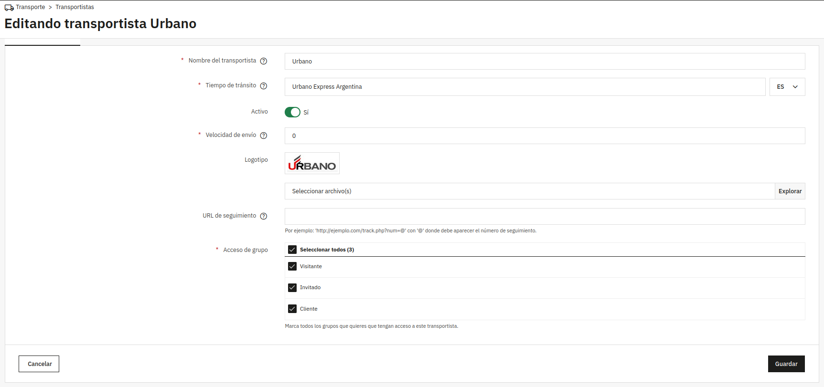This screenshot has height=387, width=824.
Task: Click the Urbano logo thumbnail
Action: 312,163
